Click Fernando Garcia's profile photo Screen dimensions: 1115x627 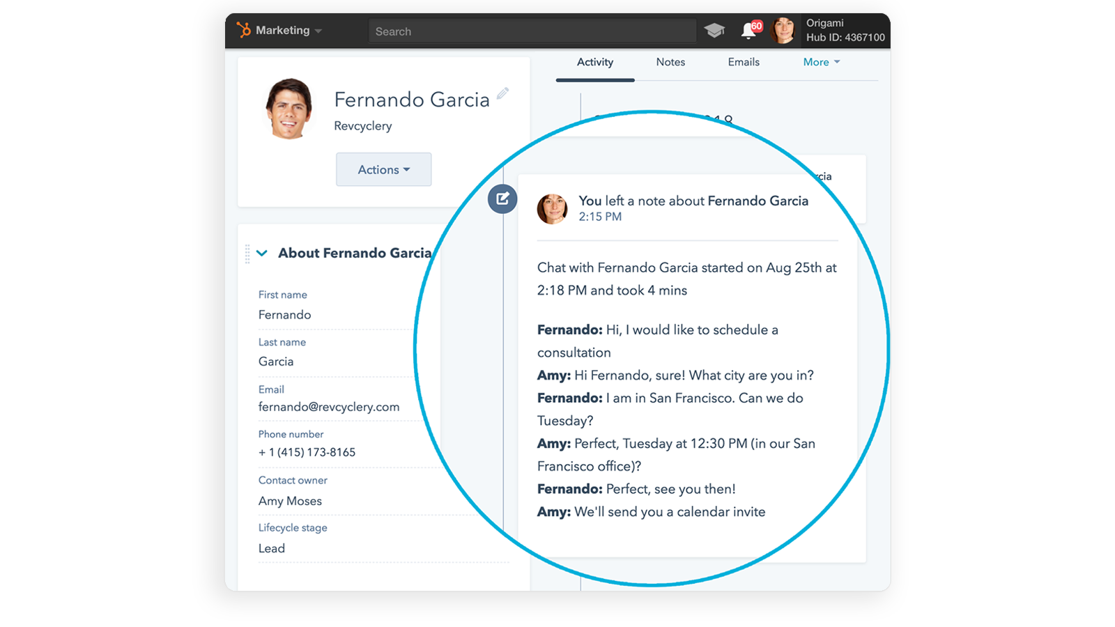pos(290,108)
